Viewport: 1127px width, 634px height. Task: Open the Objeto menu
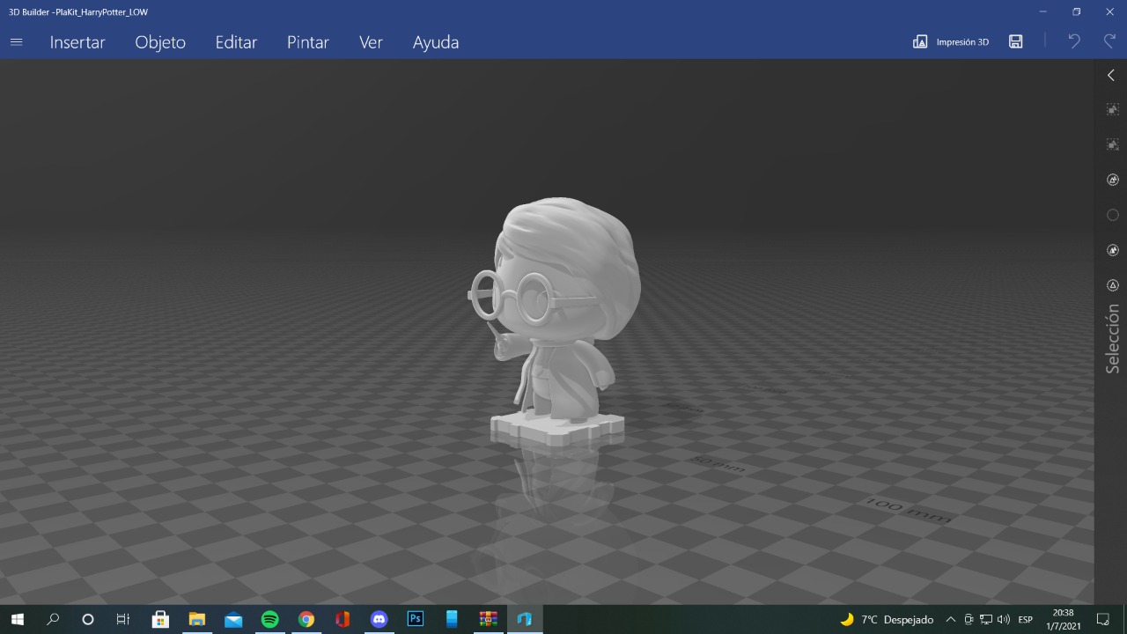[x=160, y=42]
